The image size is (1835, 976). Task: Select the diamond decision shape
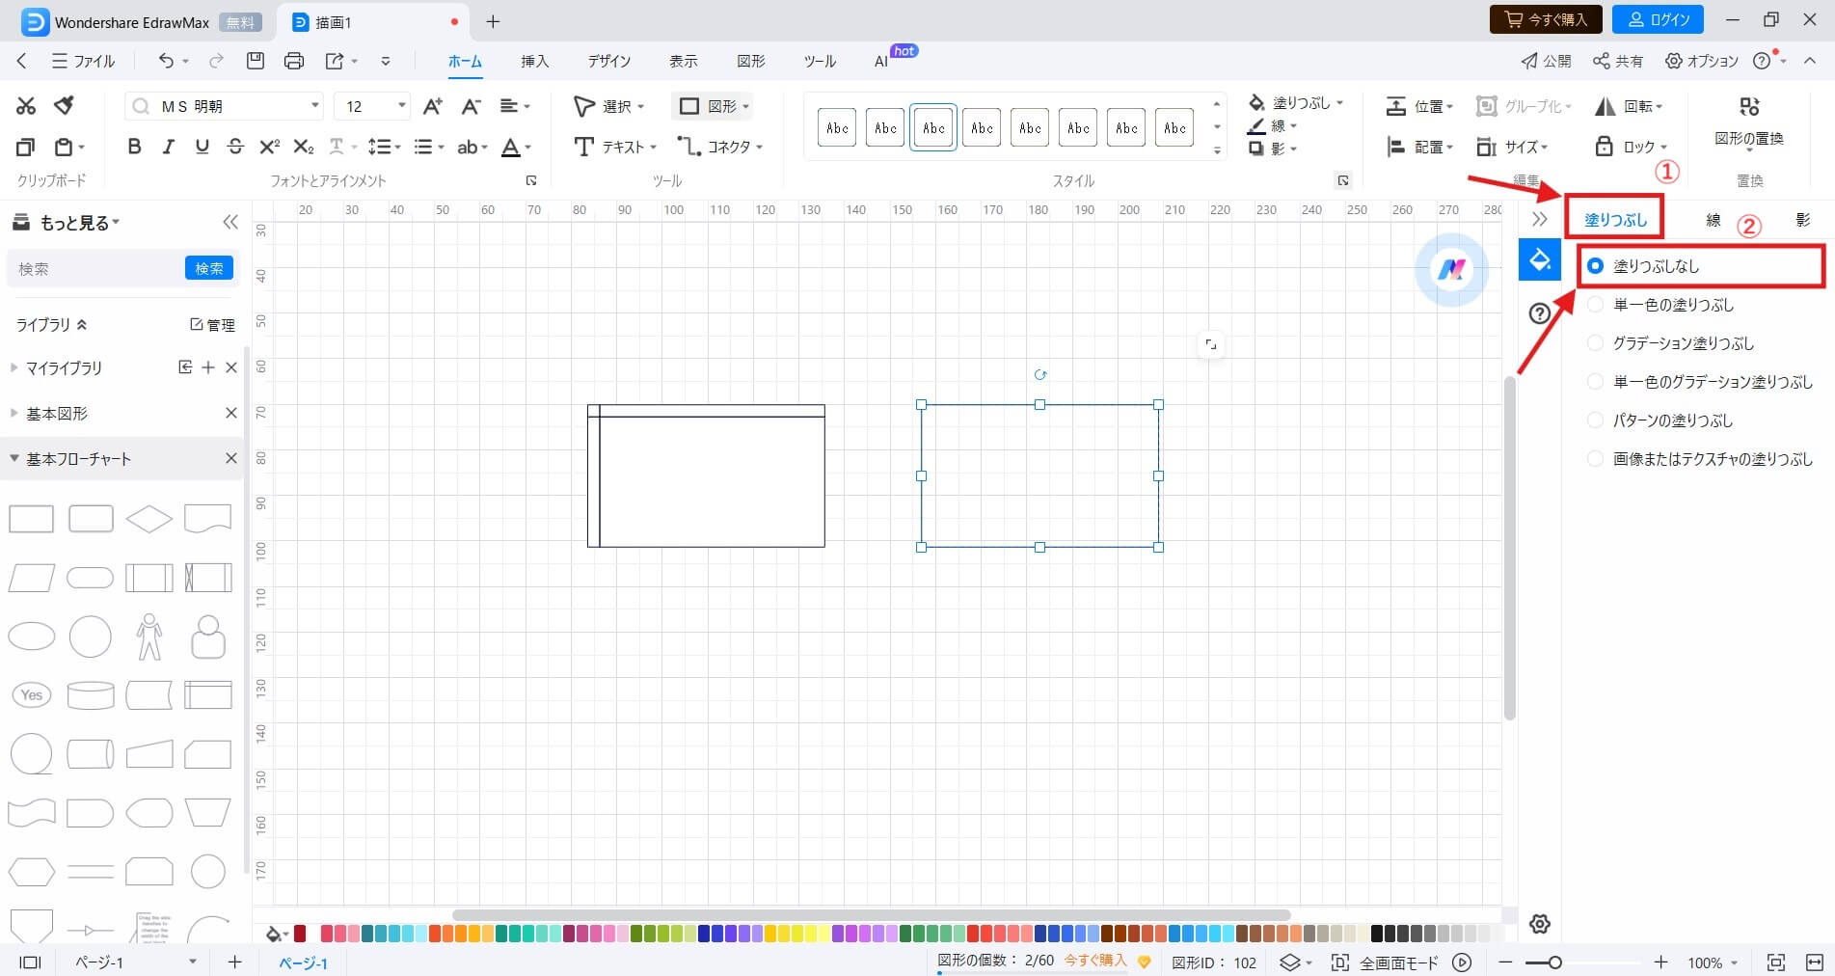(x=149, y=519)
